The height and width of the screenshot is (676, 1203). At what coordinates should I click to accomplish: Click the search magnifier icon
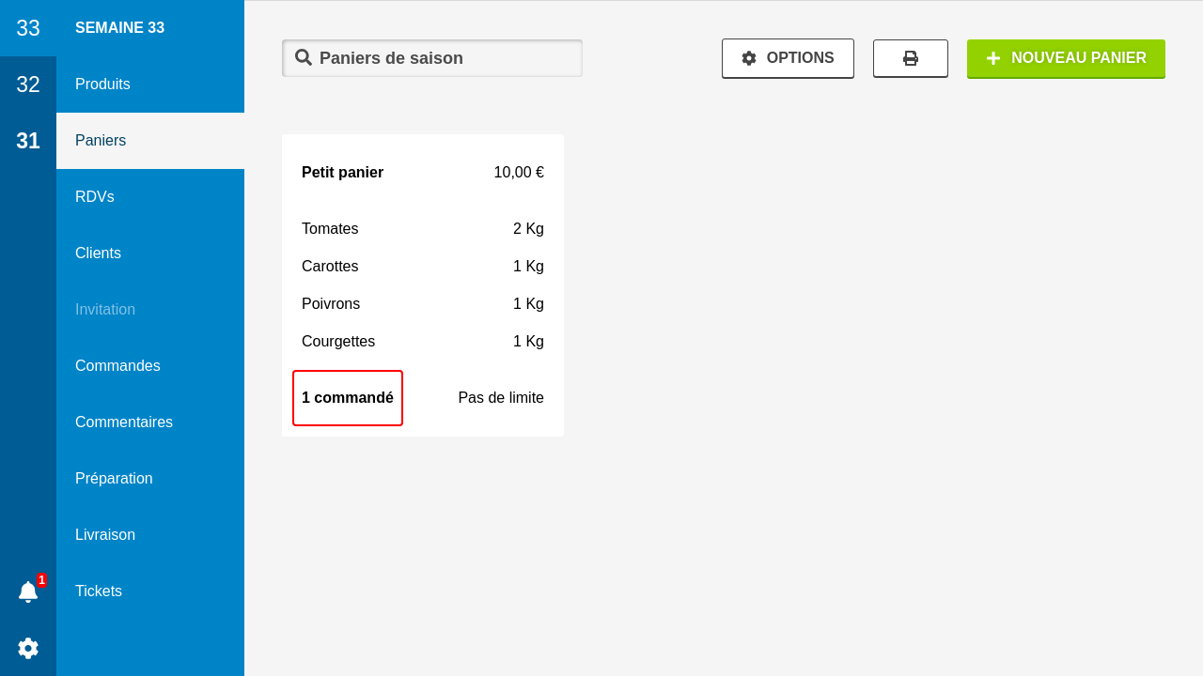304,57
